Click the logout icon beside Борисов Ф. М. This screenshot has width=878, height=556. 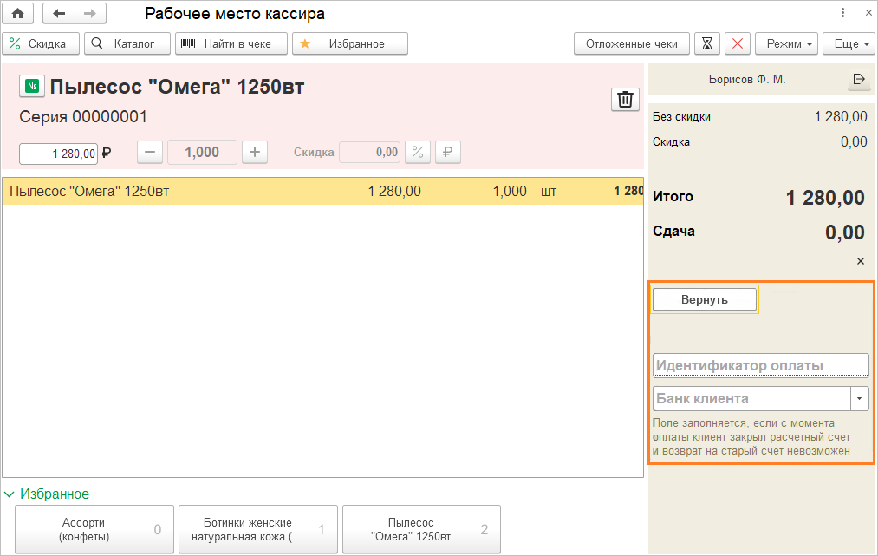[x=858, y=79]
